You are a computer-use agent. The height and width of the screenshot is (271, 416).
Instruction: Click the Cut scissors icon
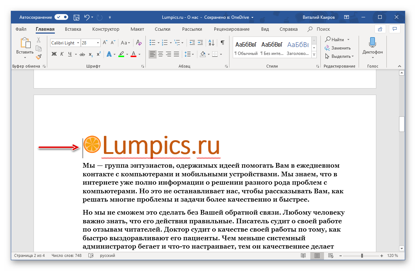[x=39, y=40]
